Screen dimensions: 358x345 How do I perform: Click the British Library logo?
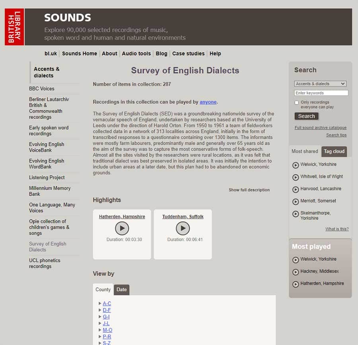[14, 27]
